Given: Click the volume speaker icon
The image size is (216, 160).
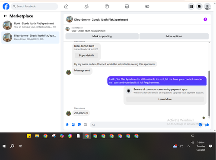Looking at the screenshot, I should coord(193,142).
